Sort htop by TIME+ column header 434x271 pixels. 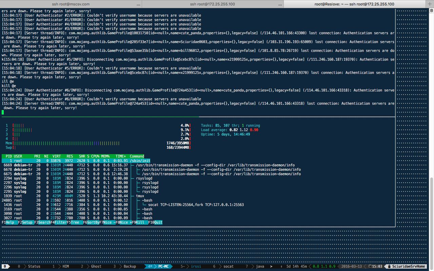(x=121, y=157)
